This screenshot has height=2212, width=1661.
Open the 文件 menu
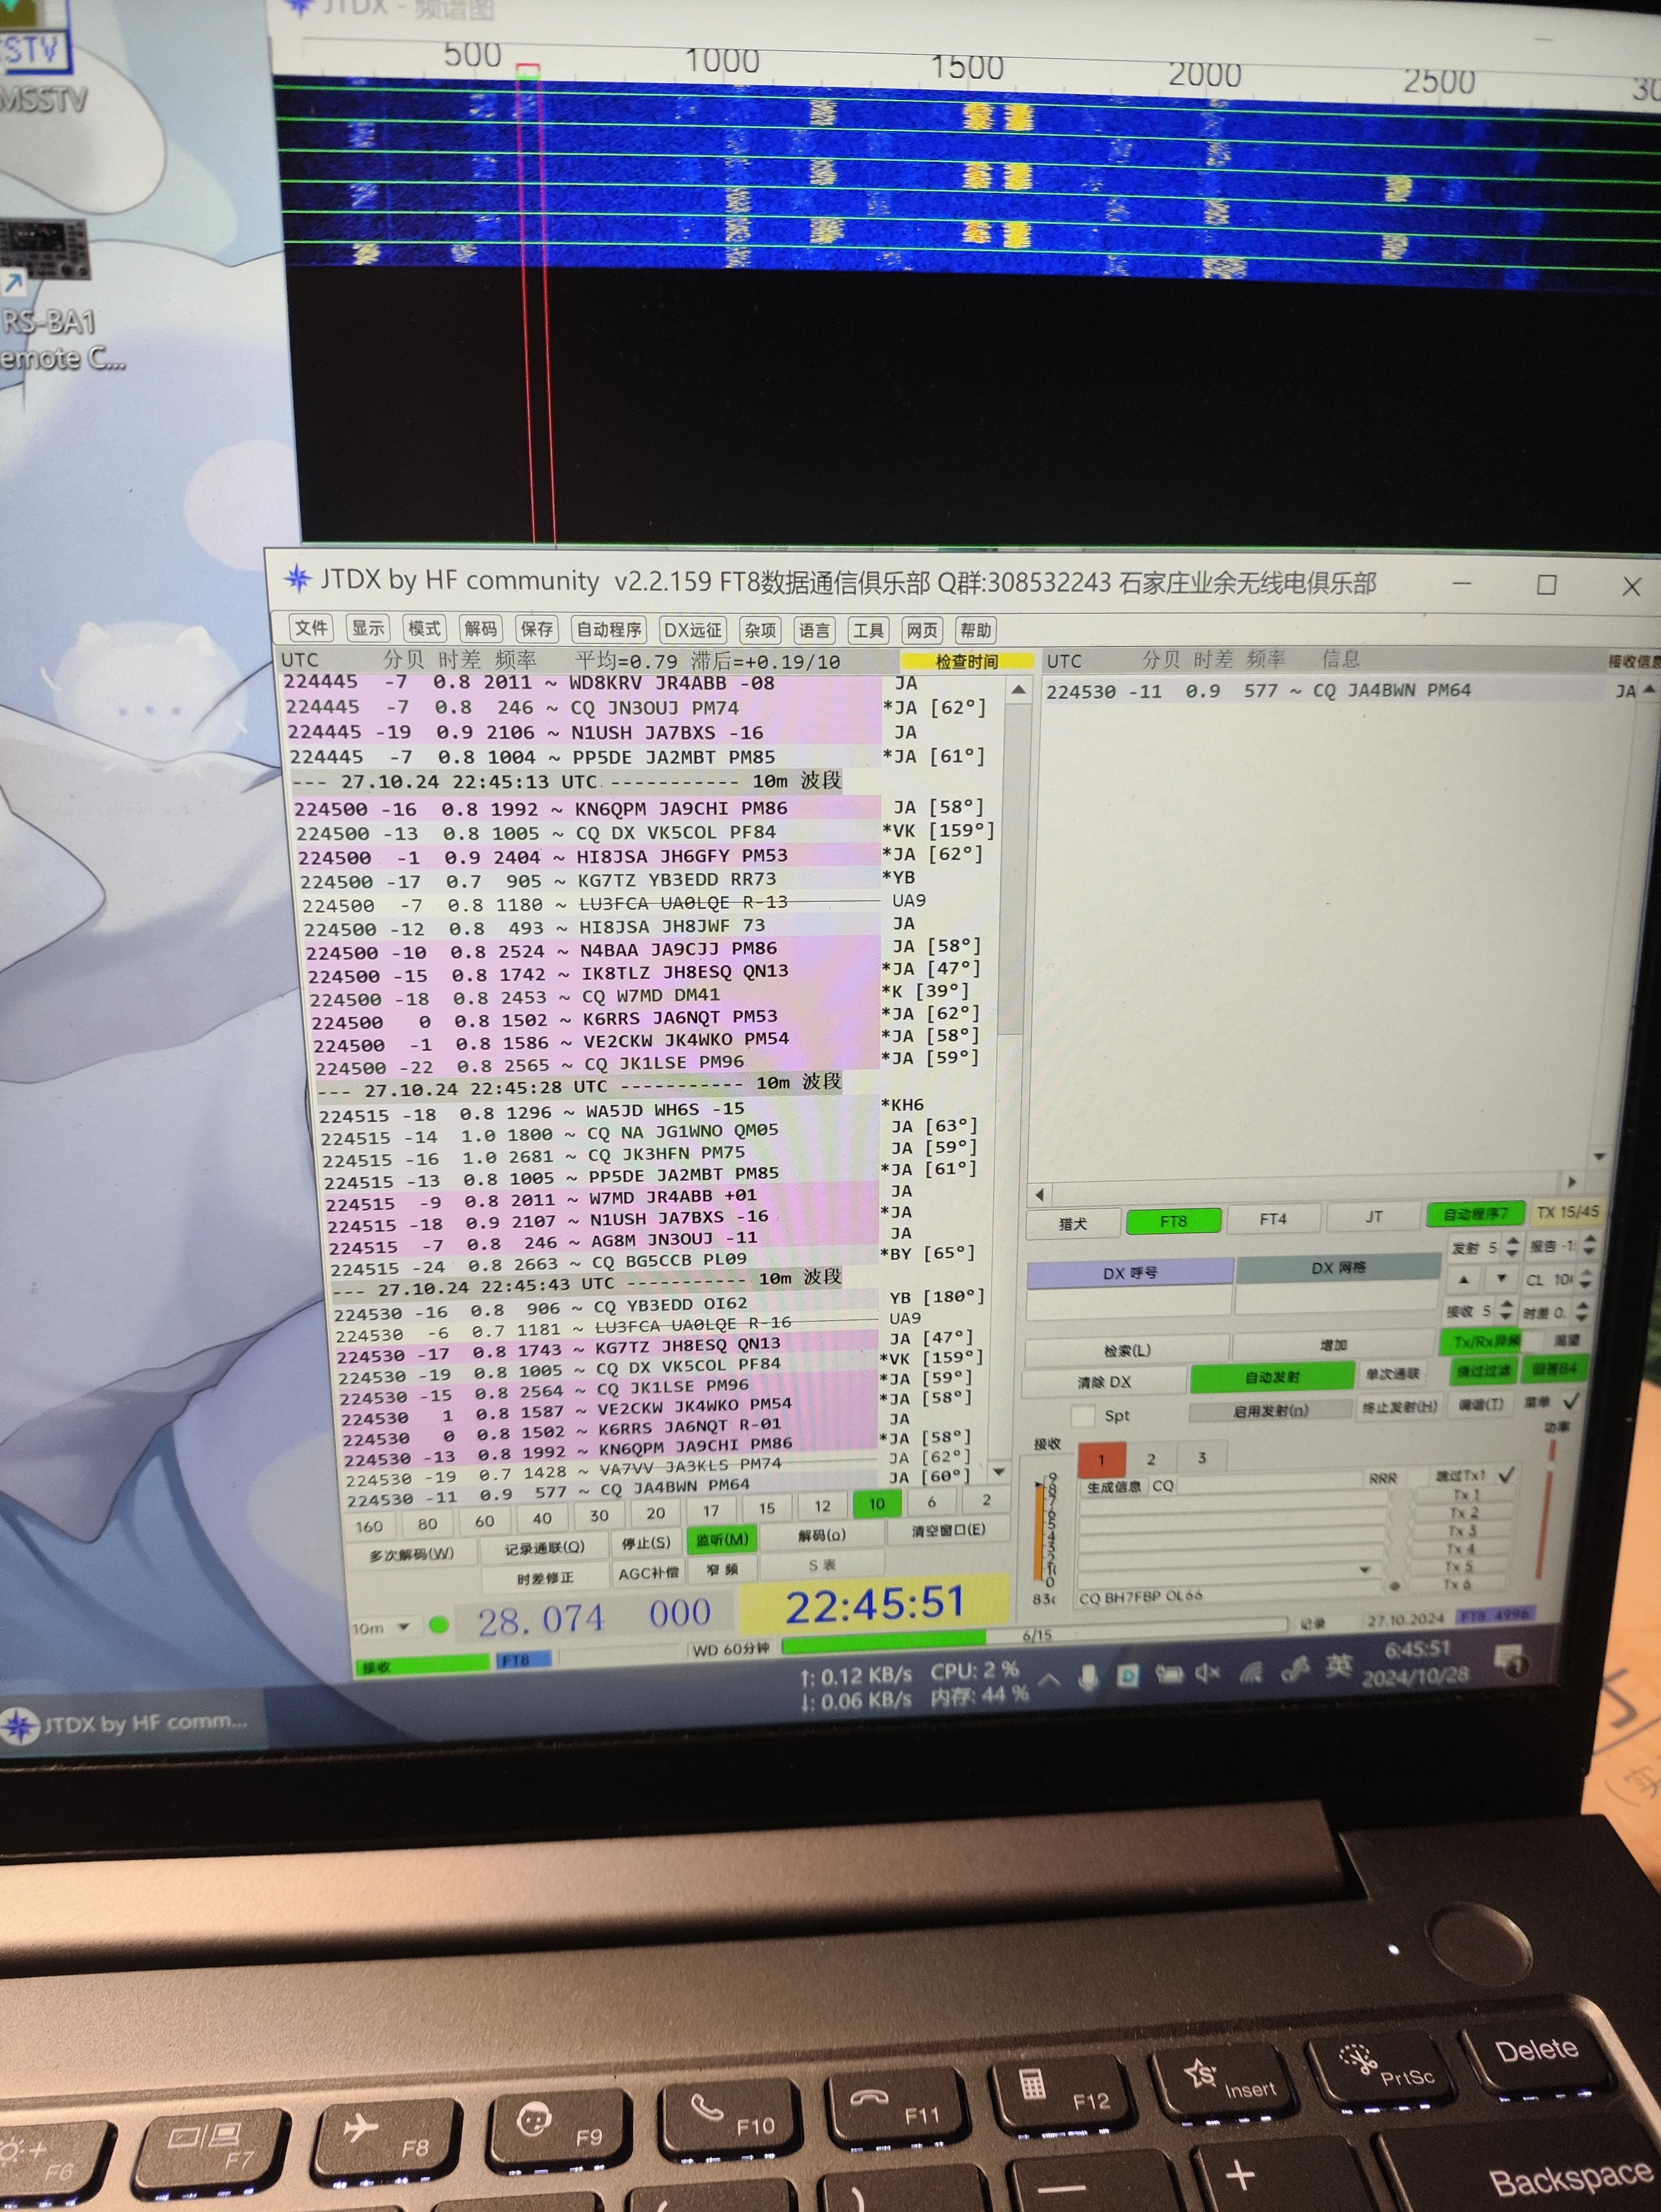[311, 628]
